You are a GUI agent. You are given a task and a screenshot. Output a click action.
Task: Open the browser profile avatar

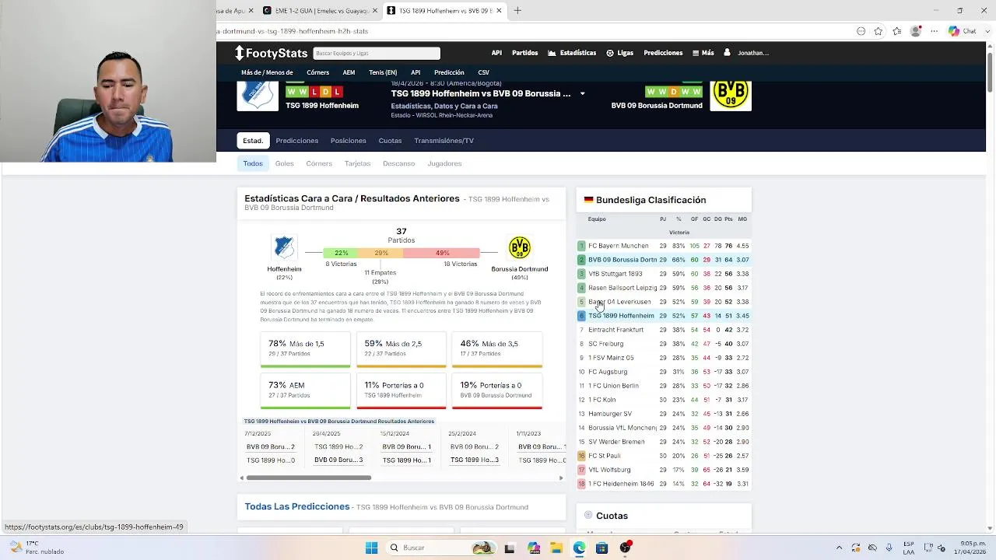(916, 31)
